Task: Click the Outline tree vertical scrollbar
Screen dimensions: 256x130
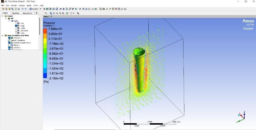Action: coord(40,26)
